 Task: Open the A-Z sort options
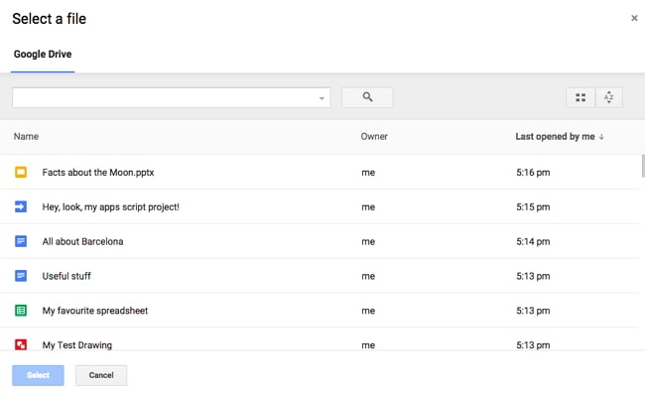pyautogui.click(x=609, y=97)
